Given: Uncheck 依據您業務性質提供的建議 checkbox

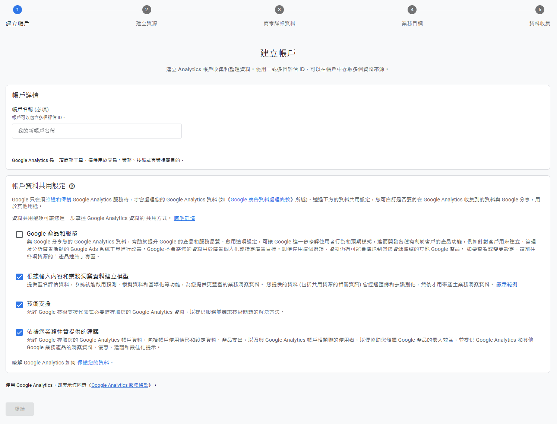Looking at the screenshot, I should click(19, 332).
